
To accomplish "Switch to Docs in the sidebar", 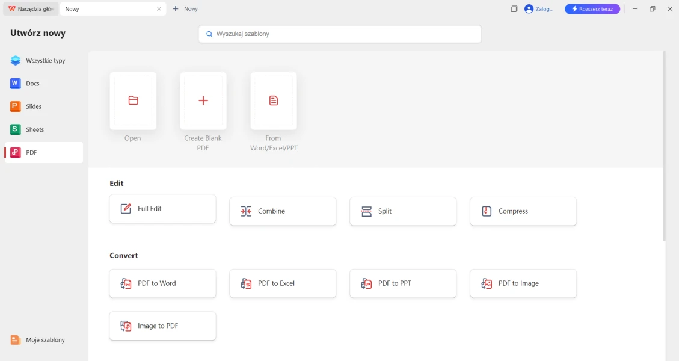I will (32, 84).
